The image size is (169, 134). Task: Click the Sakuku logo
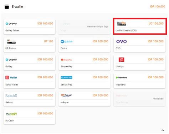(x=11, y=96)
